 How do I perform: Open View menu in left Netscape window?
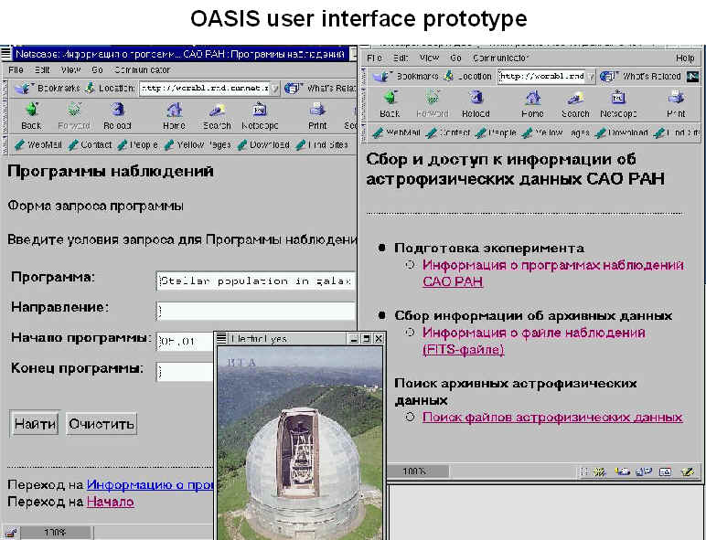coord(70,69)
